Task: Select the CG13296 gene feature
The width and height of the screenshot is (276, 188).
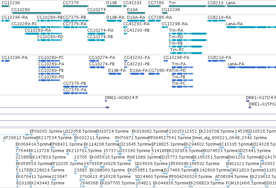Action: [x=6, y=6]
